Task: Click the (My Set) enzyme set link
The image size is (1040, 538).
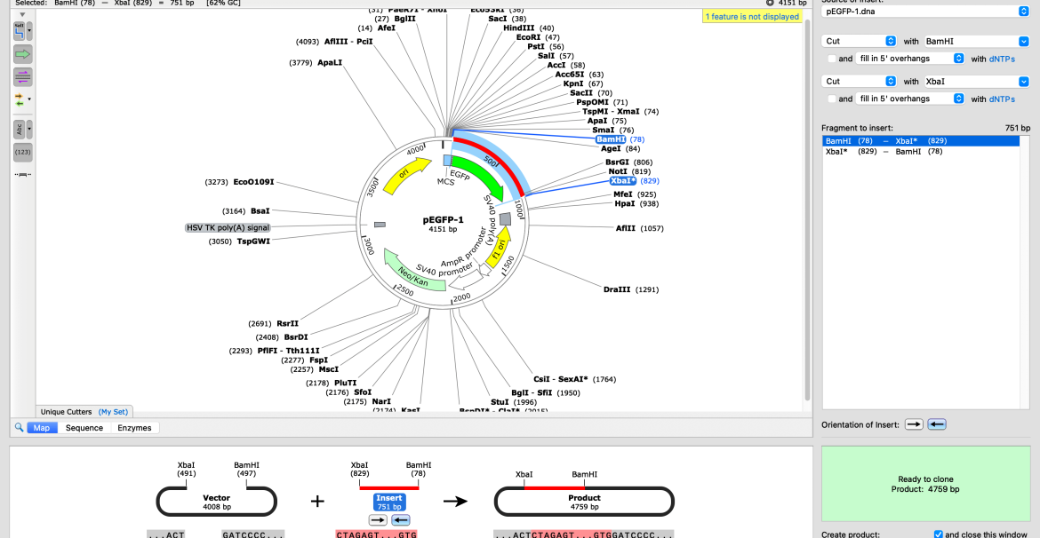Action: coord(113,411)
